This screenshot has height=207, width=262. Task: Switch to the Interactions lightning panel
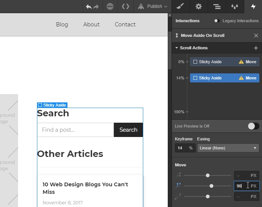(253, 6)
